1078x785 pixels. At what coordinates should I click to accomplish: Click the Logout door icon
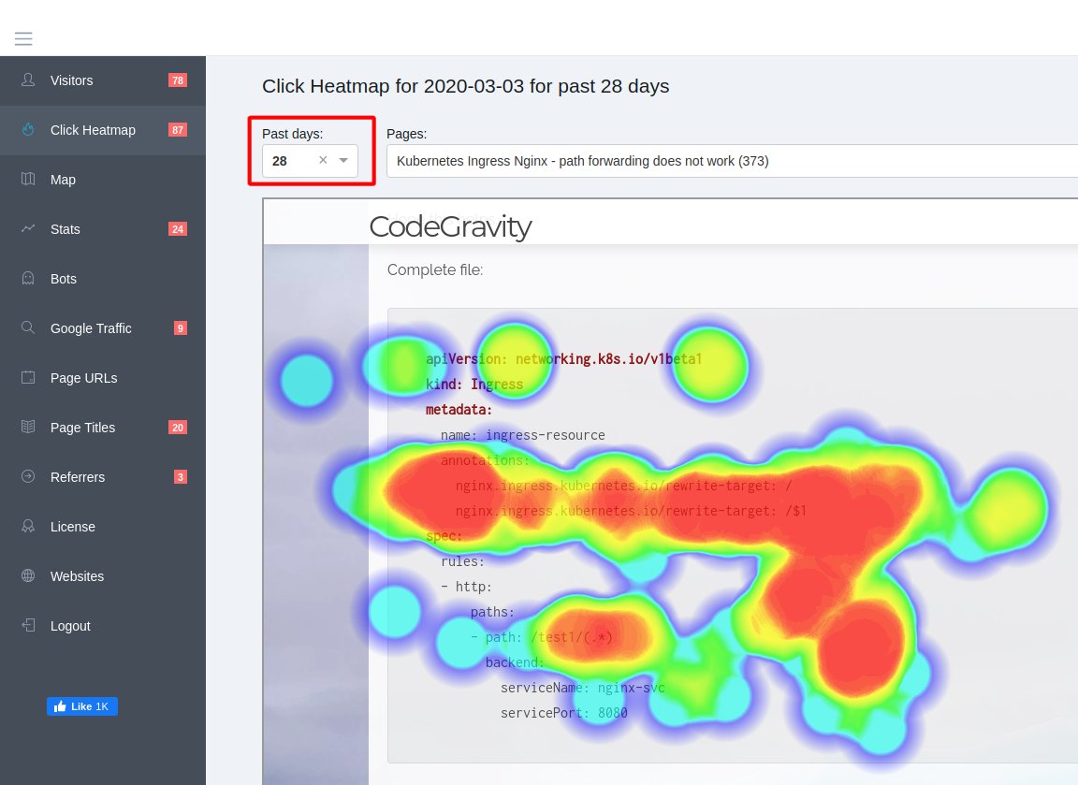coord(28,625)
